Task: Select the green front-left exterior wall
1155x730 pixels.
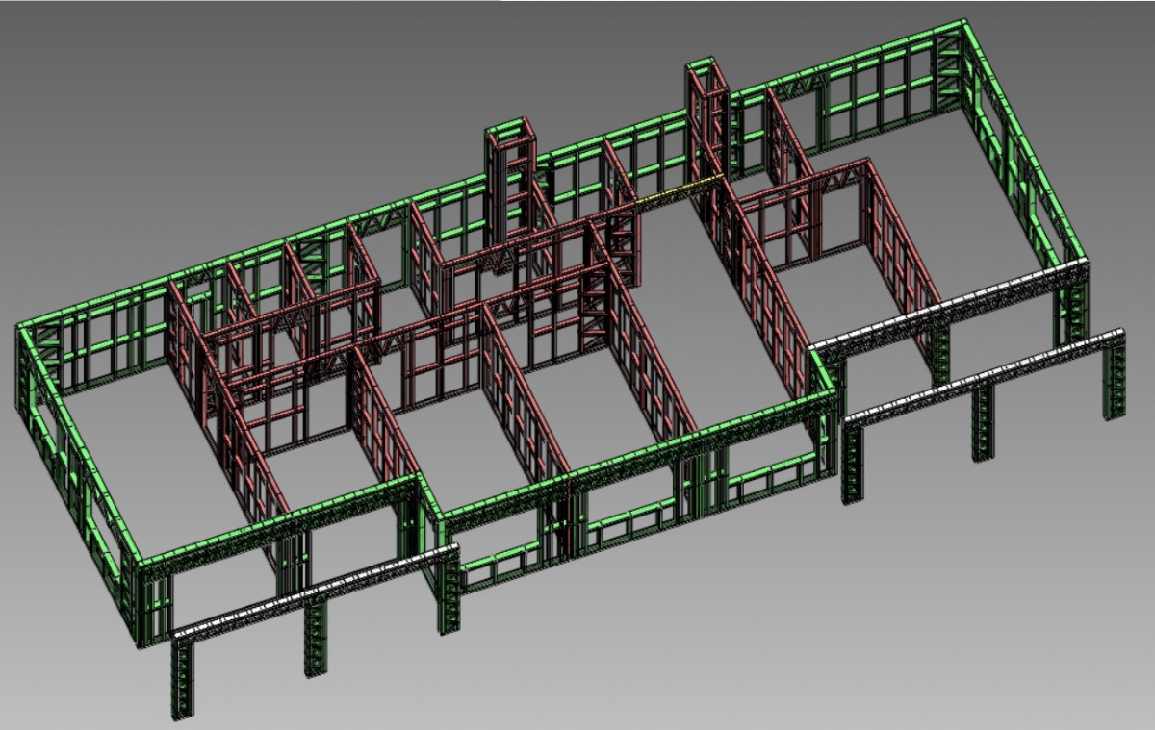Action: coord(279,519)
